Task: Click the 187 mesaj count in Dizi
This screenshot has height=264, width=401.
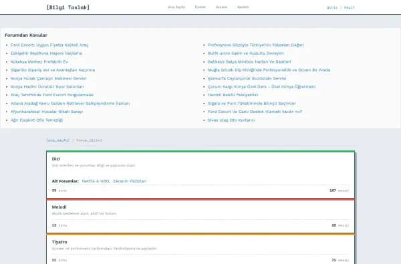Action: click(x=339, y=190)
